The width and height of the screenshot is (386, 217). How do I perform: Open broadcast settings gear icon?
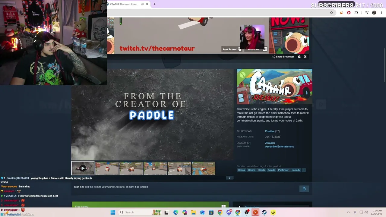click(299, 57)
